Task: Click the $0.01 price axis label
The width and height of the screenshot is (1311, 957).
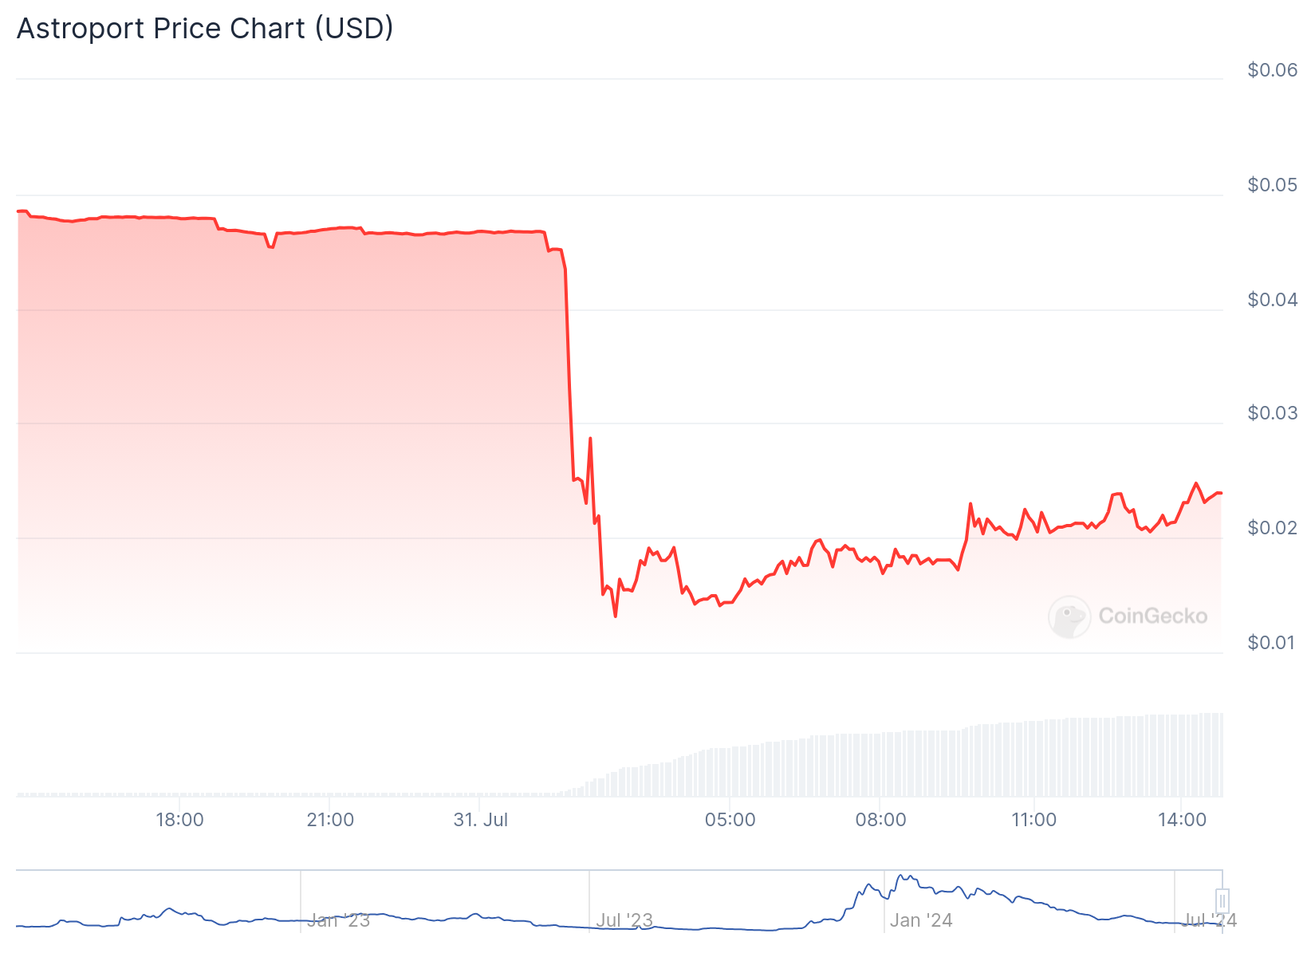Action: click(1273, 643)
